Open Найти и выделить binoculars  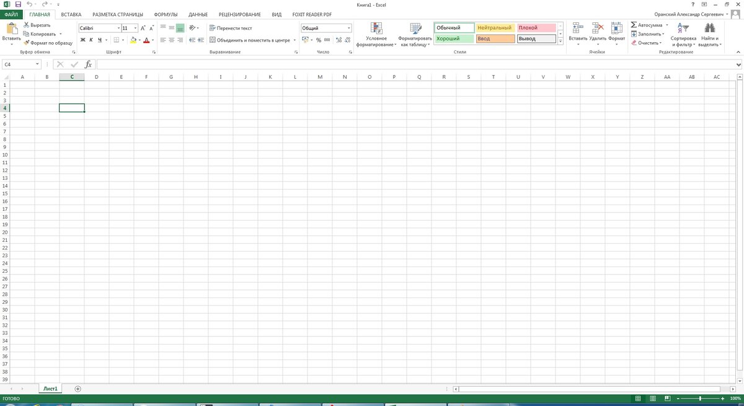point(709,35)
